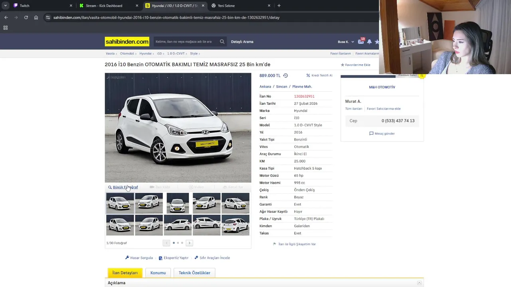This screenshot has width=511, height=287.
Task: Click the seller name Murat A.
Action: pyautogui.click(x=353, y=101)
